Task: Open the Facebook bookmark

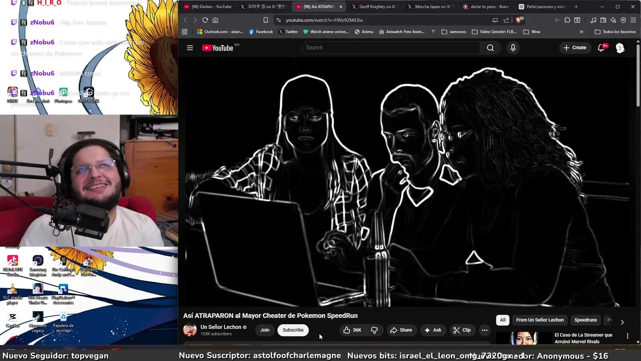Action: (x=261, y=32)
